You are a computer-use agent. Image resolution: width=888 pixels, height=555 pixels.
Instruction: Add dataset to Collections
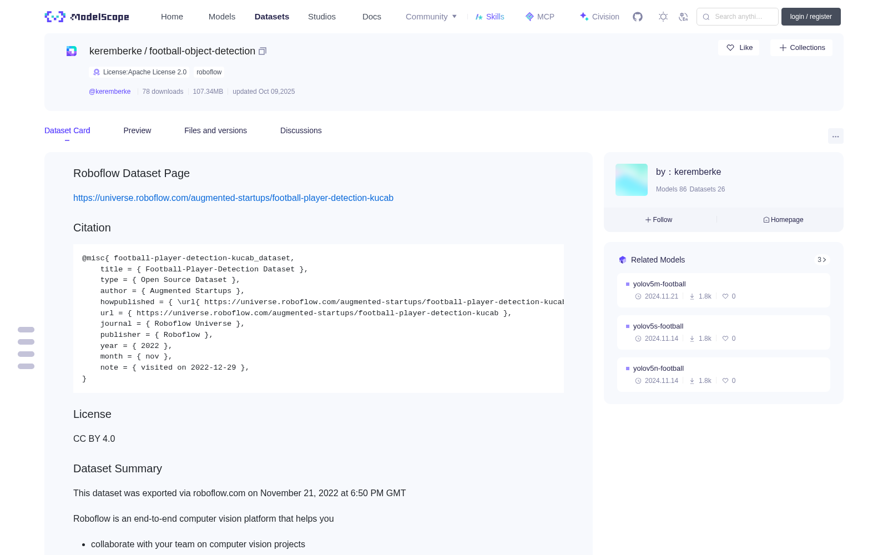801,48
